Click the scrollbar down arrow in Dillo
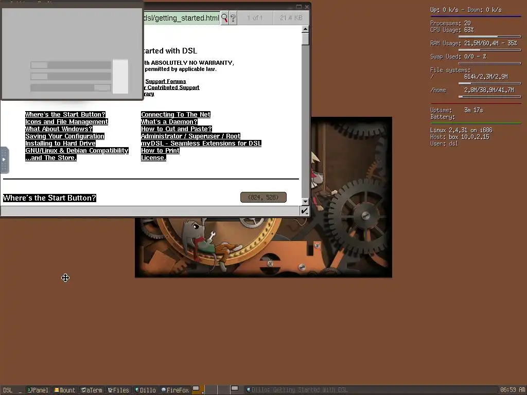The height and width of the screenshot is (395, 527). [x=305, y=202]
